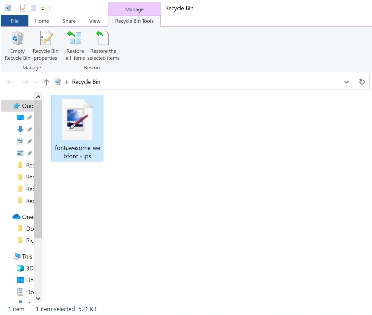Click the fontawesome-webfont - .ps file name

click(x=77, y=152)
